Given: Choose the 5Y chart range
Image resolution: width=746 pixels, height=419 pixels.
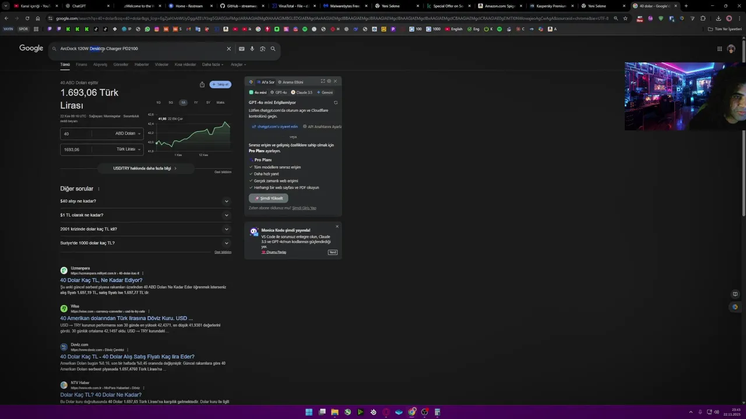Looking at the screenshot, I should point(208,102).
